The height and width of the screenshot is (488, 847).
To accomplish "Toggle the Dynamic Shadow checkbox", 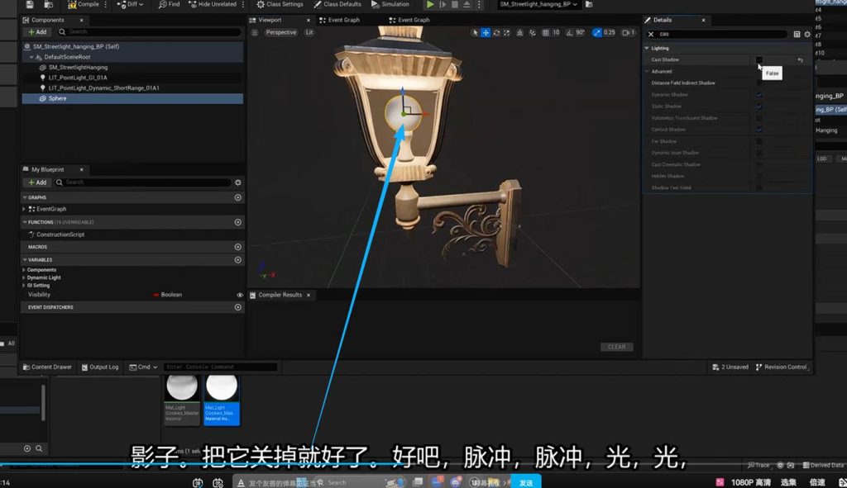I will 759,95.
